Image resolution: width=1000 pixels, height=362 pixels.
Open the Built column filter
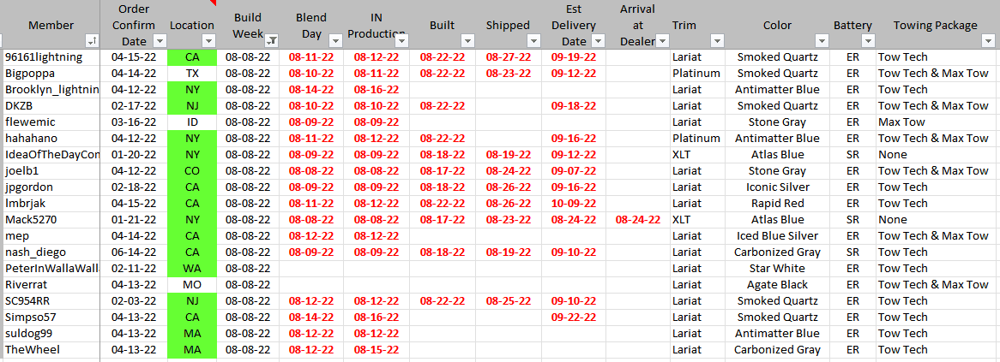pos(467,41)
